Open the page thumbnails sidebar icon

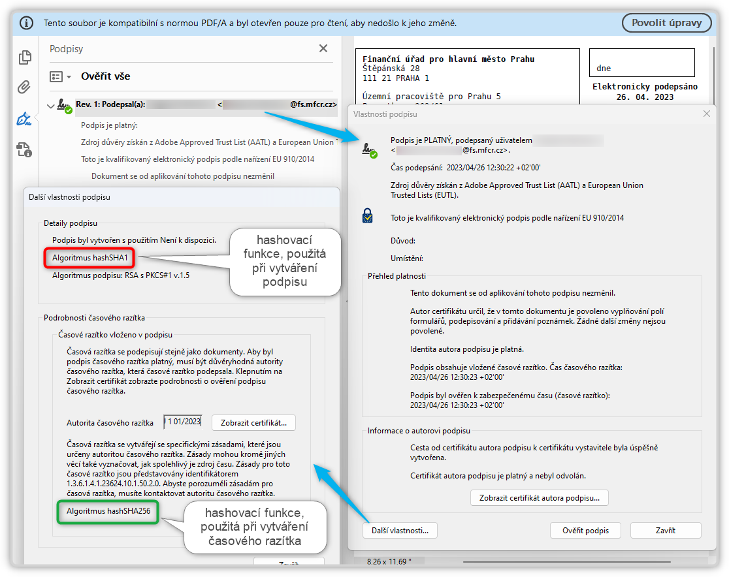click(25, 57)
